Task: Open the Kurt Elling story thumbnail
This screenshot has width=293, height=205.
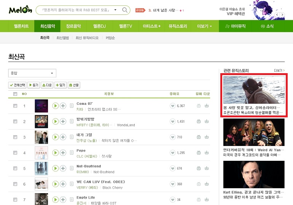Action: point(254,175)
